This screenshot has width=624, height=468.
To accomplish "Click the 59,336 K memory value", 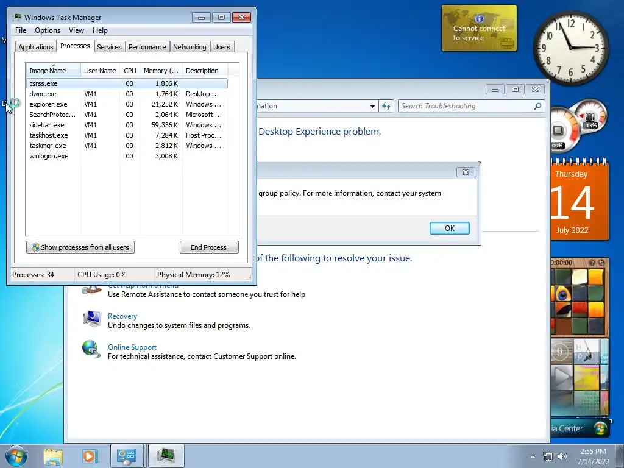I will click(165, 125).
